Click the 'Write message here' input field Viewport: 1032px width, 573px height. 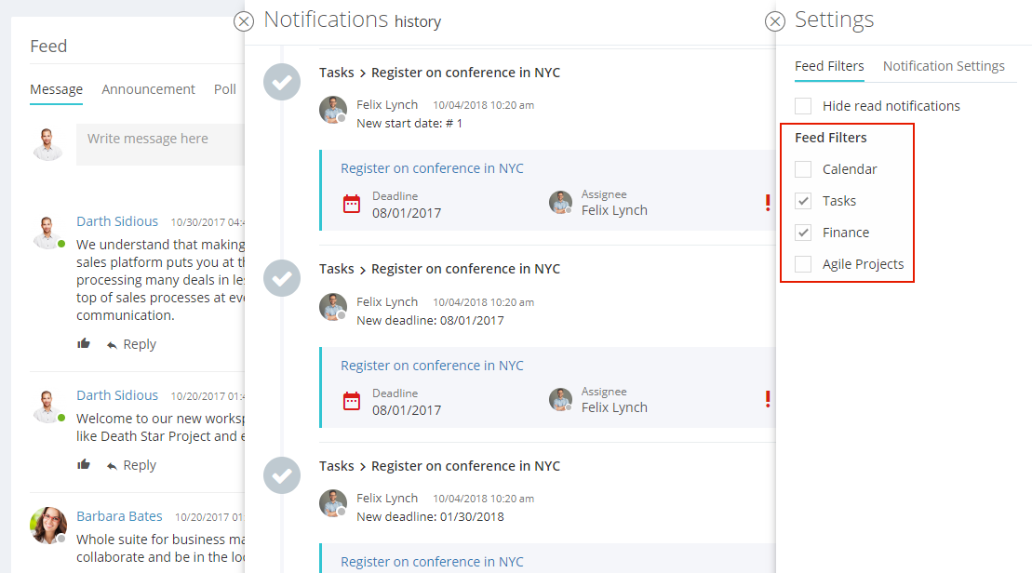161,144
